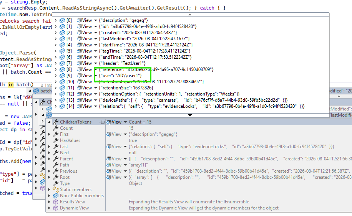Open visualizer icon for [3] lastModified

79,39
